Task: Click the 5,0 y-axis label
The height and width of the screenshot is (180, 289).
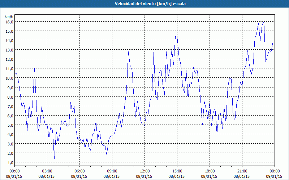Action: click(x=10, y=125)
